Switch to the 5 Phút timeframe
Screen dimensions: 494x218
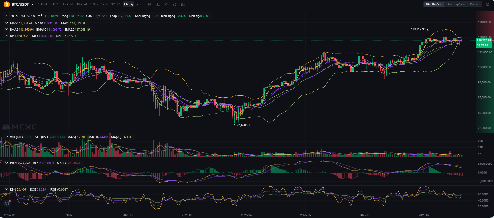coord(55,4)
